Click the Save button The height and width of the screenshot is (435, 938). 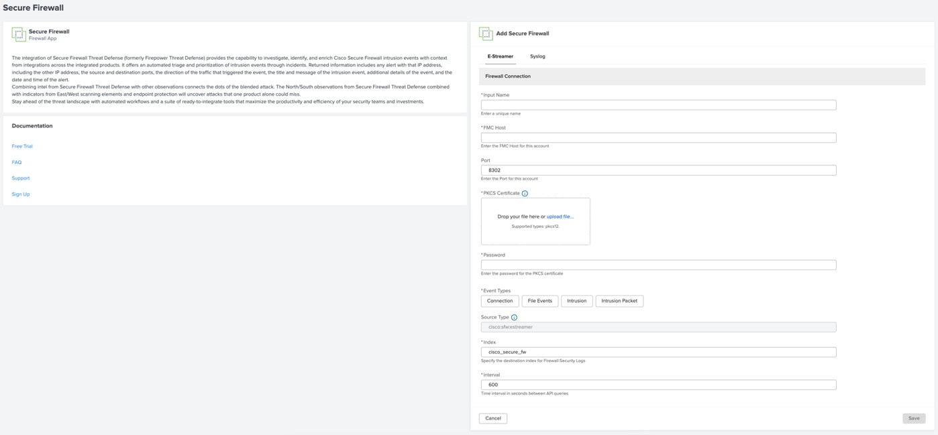click(x=914, y=418)
